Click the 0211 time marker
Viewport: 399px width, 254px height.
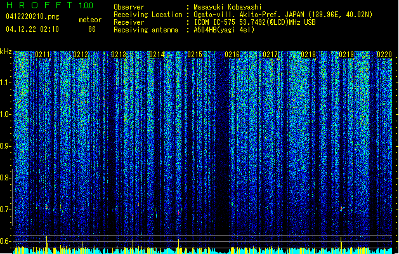point(43,55)
